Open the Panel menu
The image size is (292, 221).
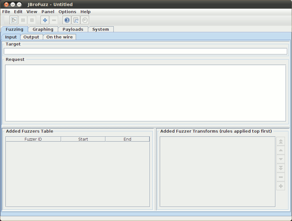pos(48,12)
